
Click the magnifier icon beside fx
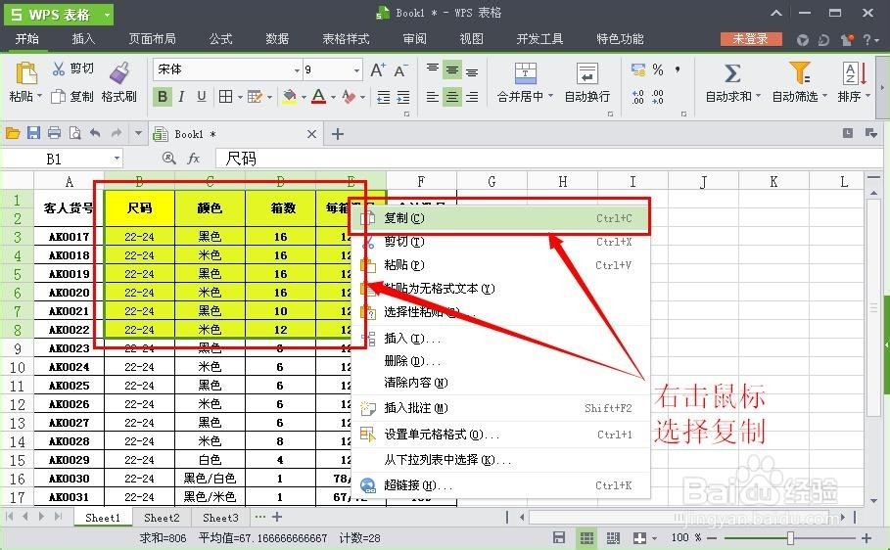click(x=168, y=159)
